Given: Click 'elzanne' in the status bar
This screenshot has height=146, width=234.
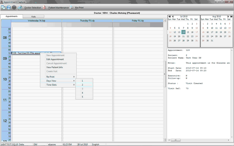Looking at the screenshot, I should pyautogui.click(x=52, y=144).
